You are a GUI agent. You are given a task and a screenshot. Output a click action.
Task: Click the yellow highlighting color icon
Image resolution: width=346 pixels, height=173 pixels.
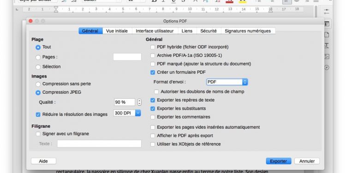point(243,1)
